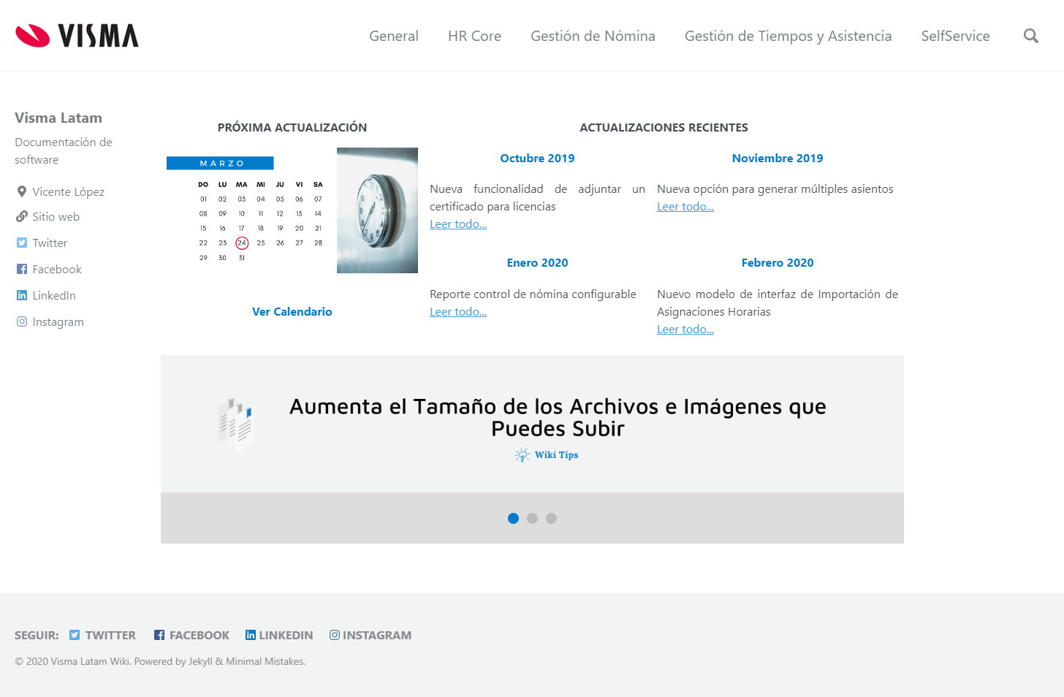Click the footer LINKEDIN link text
The width and height of the screenshot is (1064, 697).
pos(286,635)
